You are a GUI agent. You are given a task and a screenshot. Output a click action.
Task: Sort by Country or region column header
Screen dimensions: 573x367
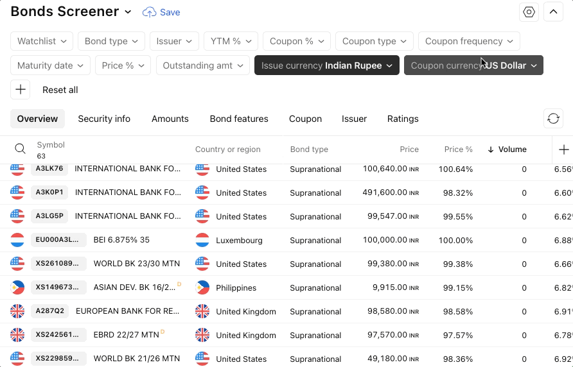coord(227,149)
